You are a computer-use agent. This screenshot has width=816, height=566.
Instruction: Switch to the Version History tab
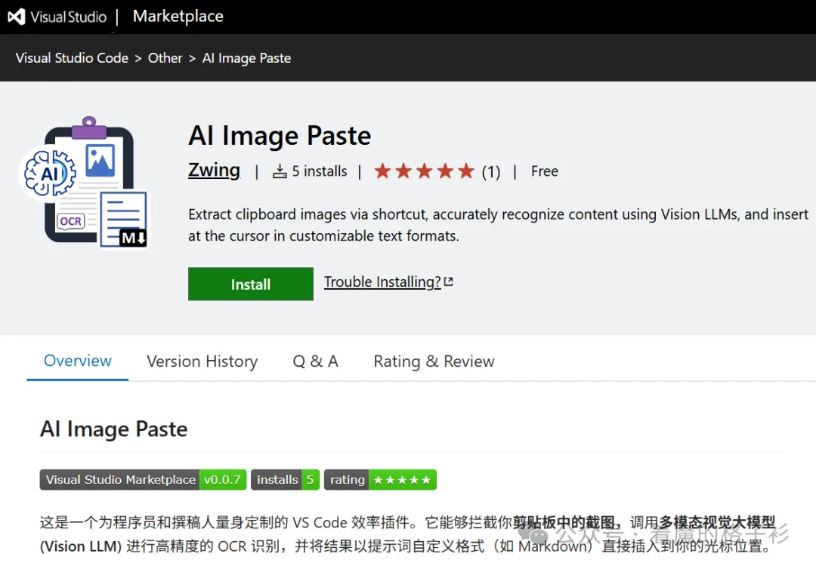coord(202,361)
